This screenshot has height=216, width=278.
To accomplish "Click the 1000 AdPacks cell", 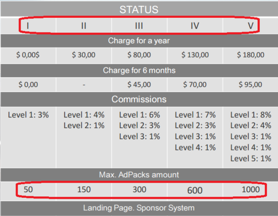I will click(x=251, y=190).
